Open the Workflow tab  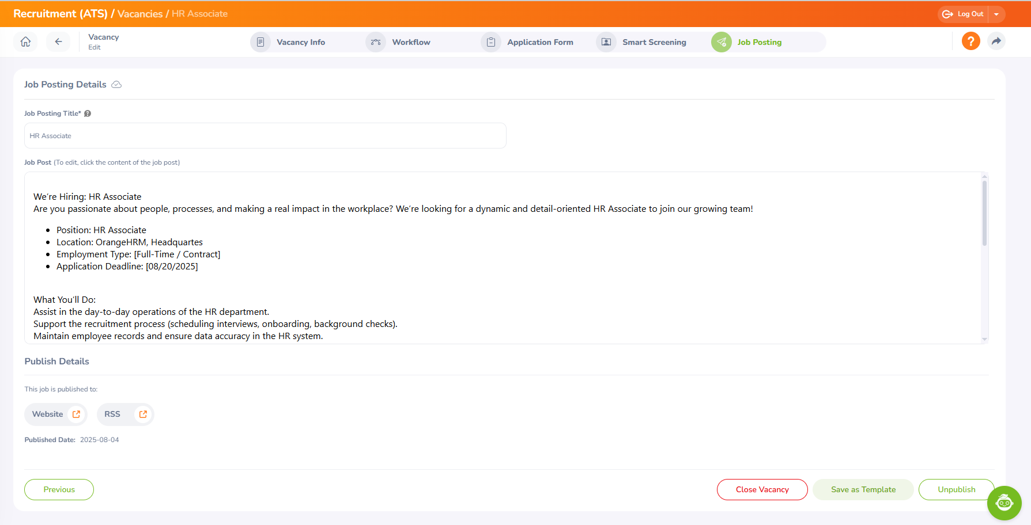click(x=410, y=42)
